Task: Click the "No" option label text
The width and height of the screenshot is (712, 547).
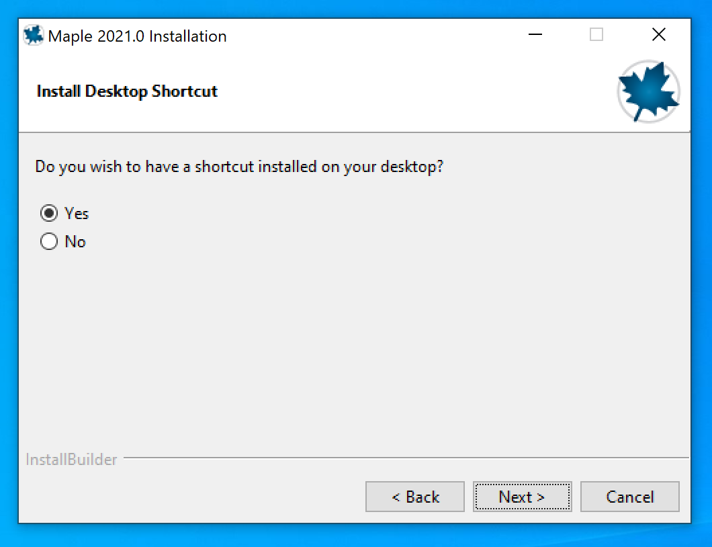Action: point(75,242)
